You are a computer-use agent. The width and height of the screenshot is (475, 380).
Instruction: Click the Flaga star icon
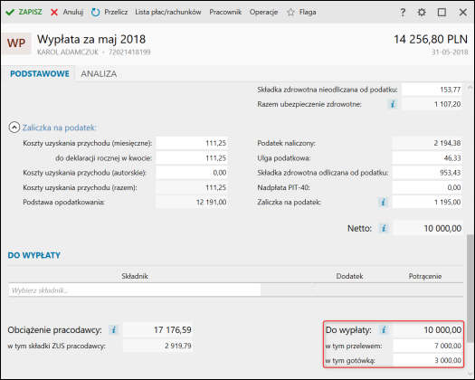point(290,12)
